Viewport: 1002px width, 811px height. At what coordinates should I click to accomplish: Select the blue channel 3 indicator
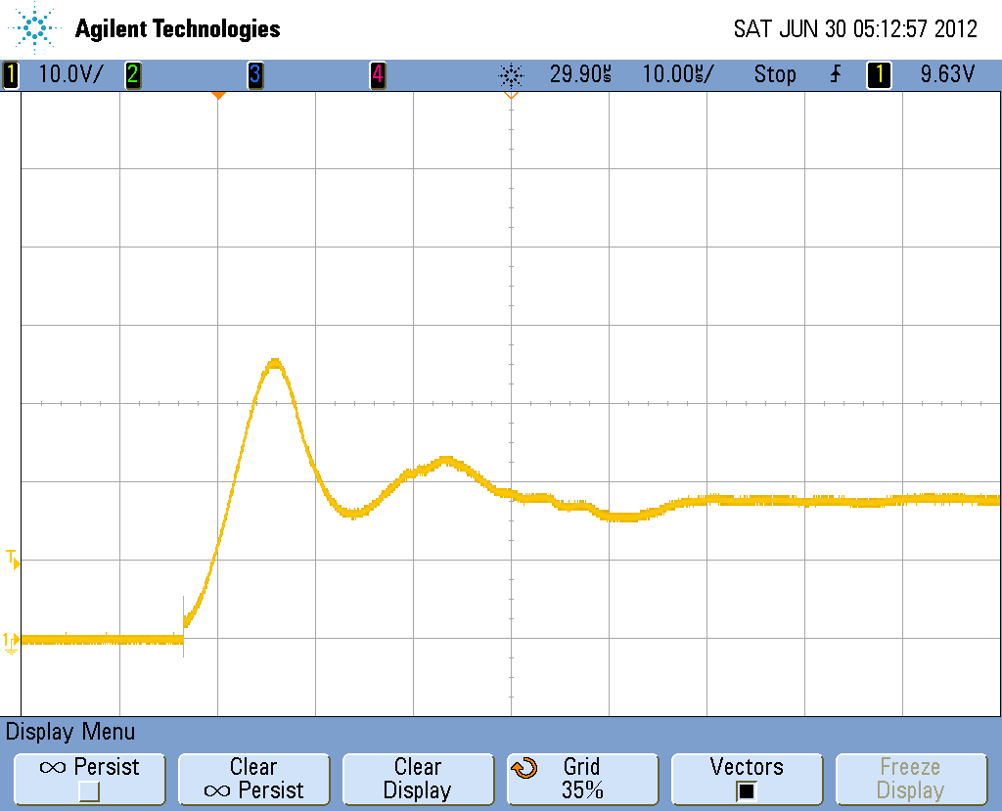(x=254, y=74)
